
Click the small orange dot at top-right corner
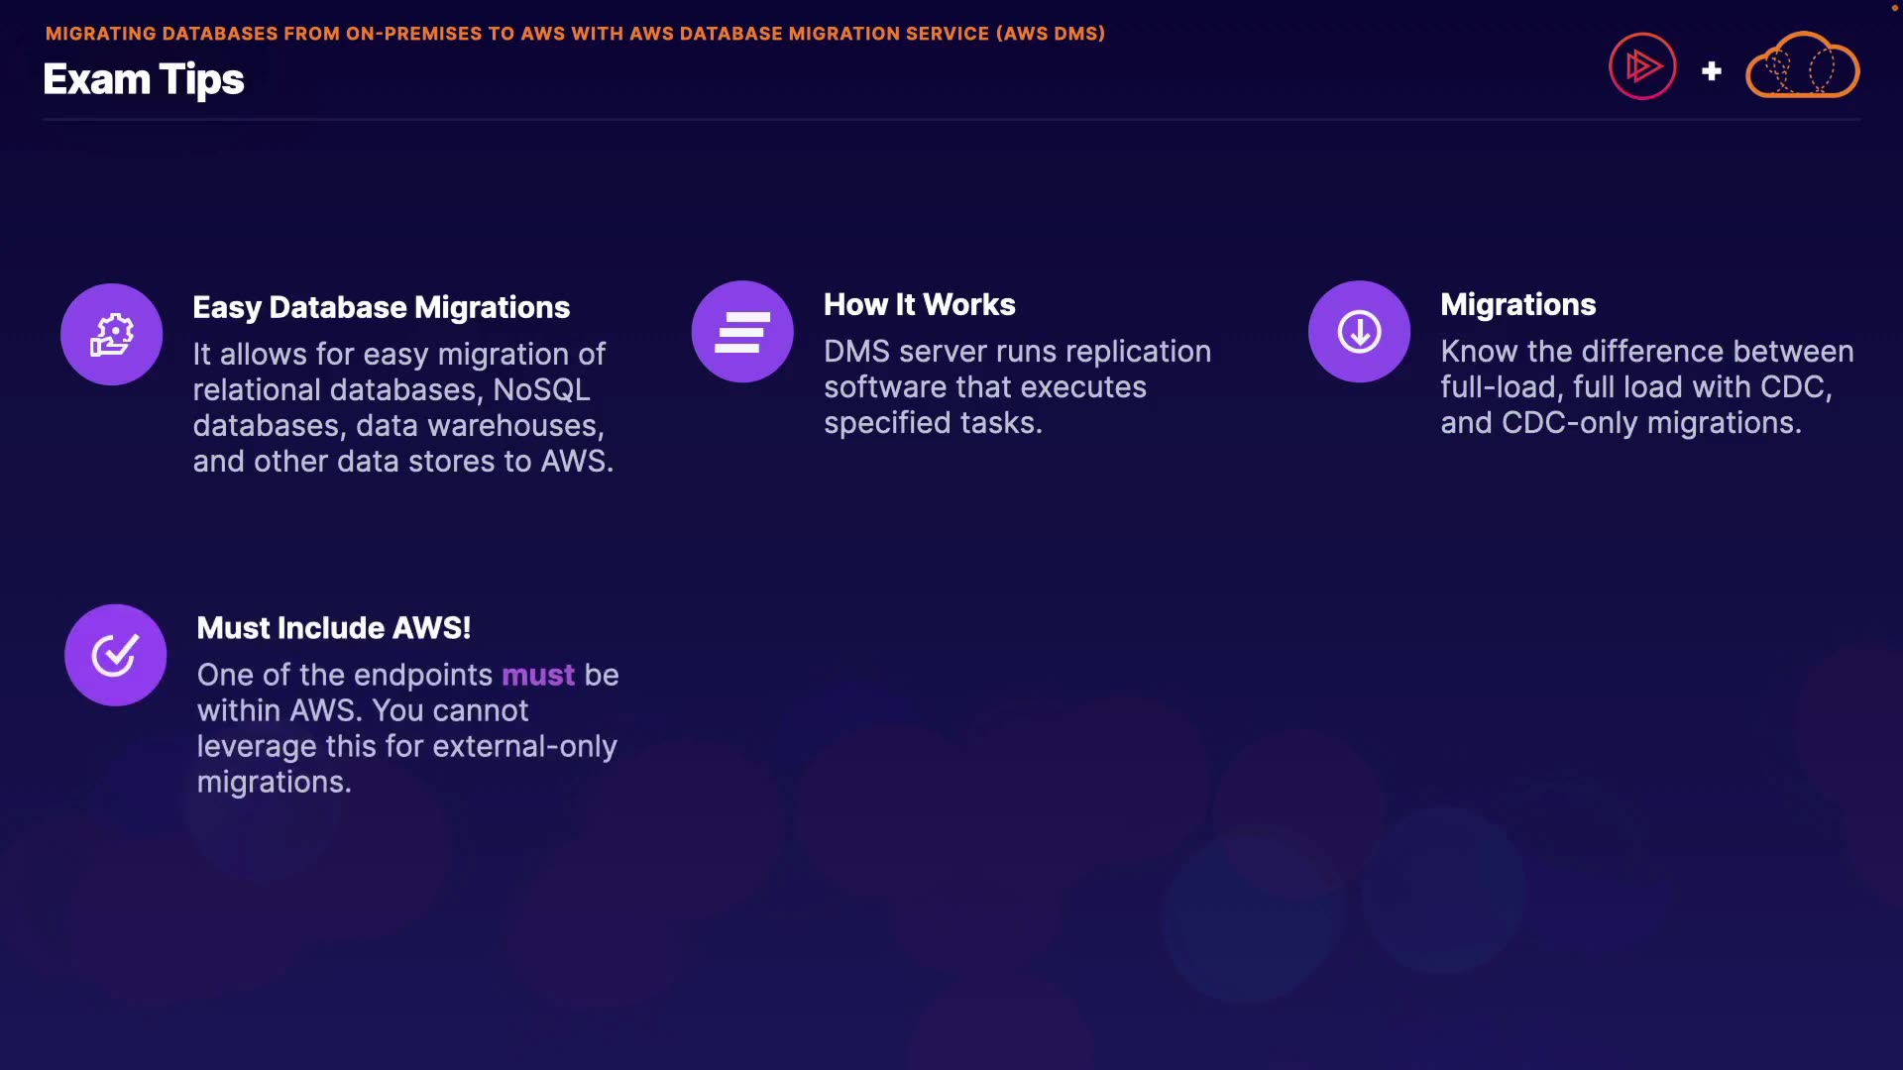coord(1894,7)
